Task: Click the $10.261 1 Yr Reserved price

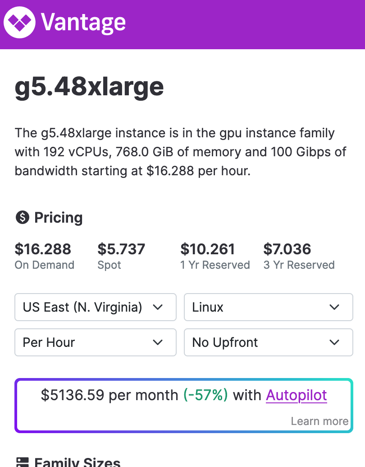Action: tap(208, 249)
